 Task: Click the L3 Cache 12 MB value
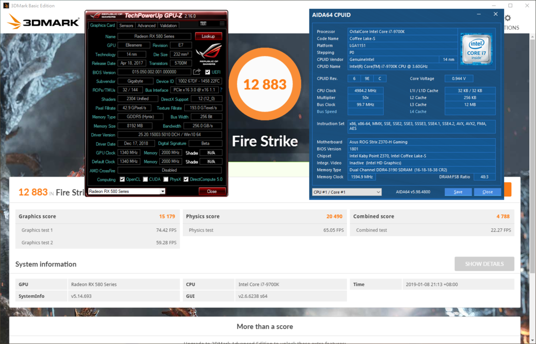click(470, 105)
